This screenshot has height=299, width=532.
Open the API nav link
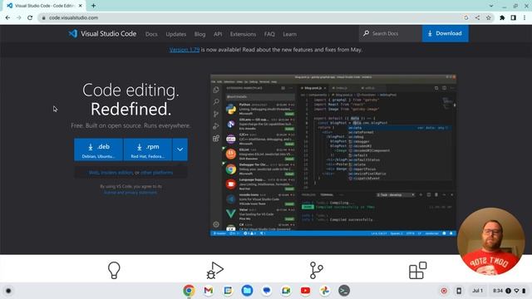click(218, 34)
